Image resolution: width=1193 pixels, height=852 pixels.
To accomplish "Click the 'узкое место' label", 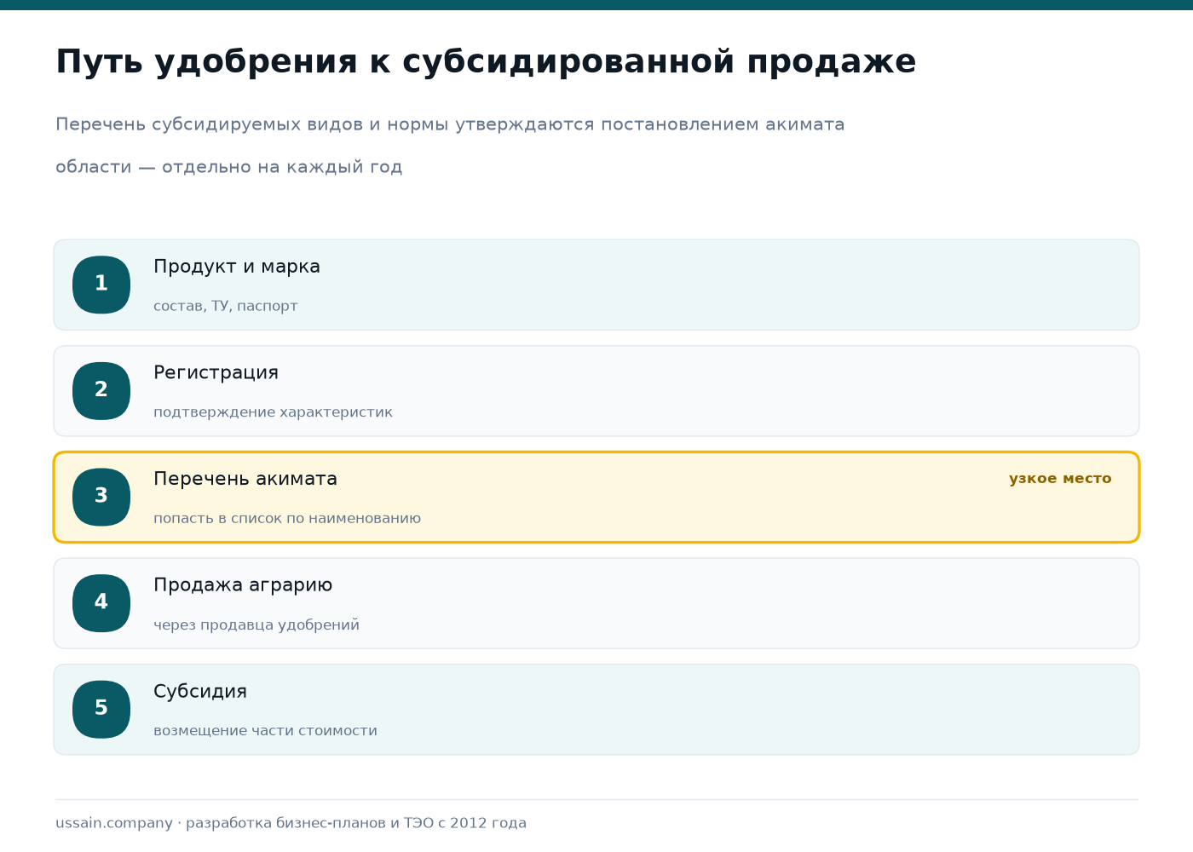I will click(1060, 479).
